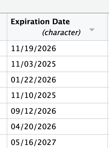Click the cell left of 11/19/2026
Image resolution: width=109 pixels, height=148 pixels.
coord(3,48)
